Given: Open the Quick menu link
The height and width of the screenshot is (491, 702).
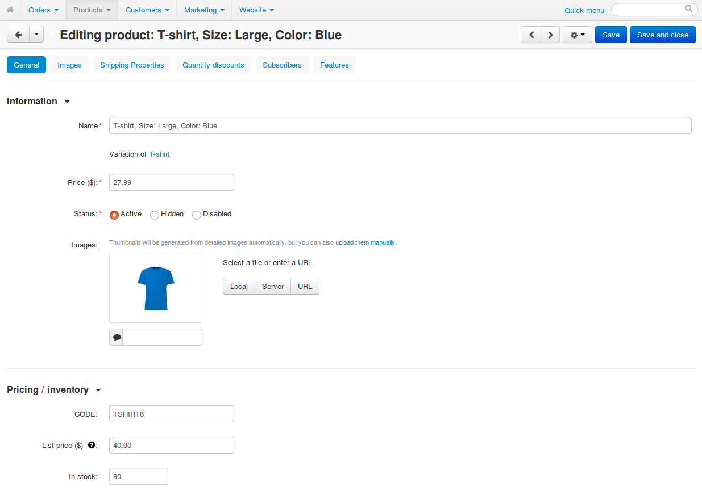Looking at the screenshot, I should point(584,10).
